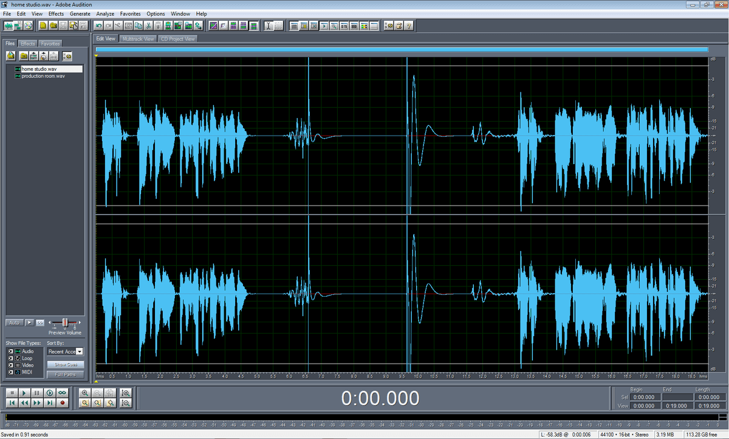Select the Time Selection I-beam tool

coord(269,26)
